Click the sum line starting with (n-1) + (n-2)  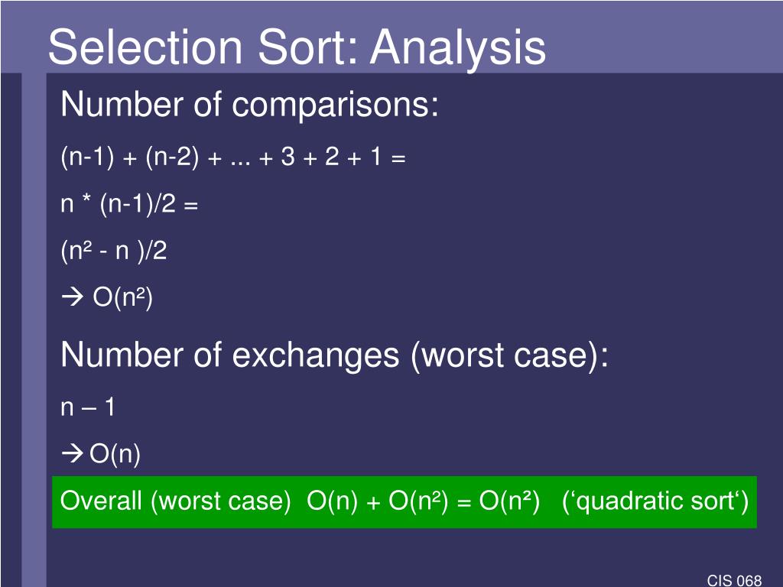[232, 157]
